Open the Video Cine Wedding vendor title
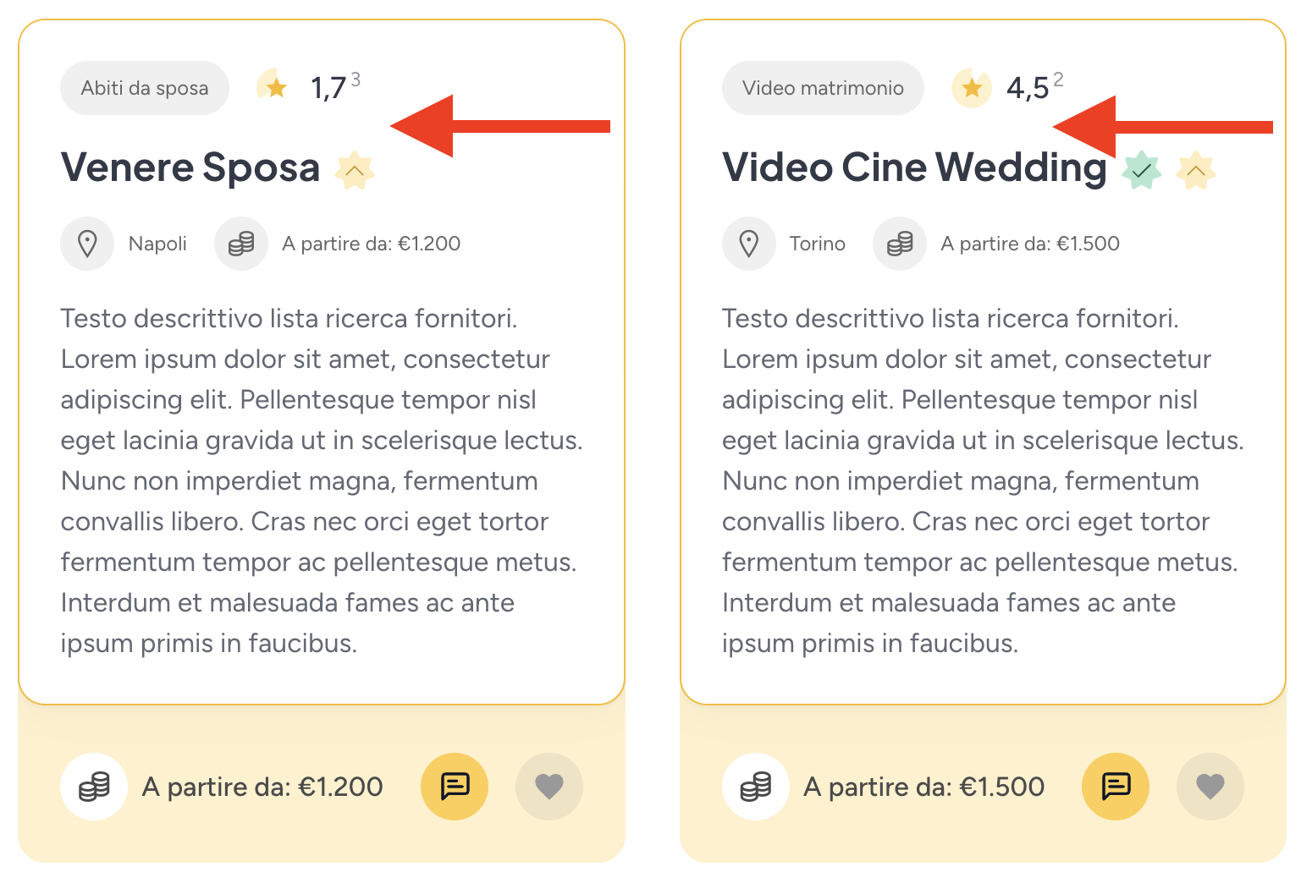This screenshot has height=883, width=1312. (x=914, y=167)
